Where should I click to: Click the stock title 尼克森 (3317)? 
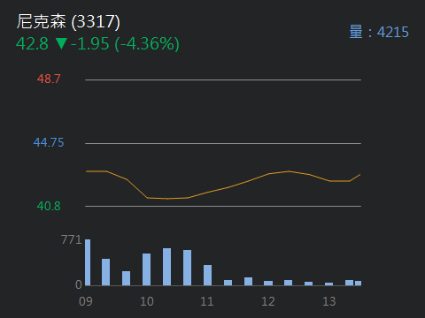[68, 21]
